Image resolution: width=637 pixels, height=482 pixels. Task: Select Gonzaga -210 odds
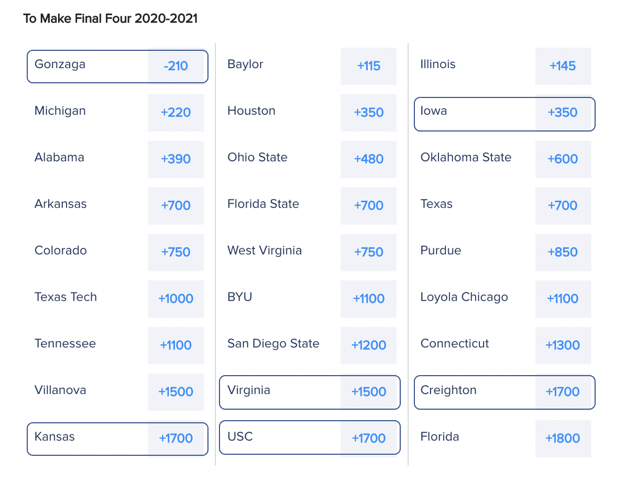pos(175,67)
